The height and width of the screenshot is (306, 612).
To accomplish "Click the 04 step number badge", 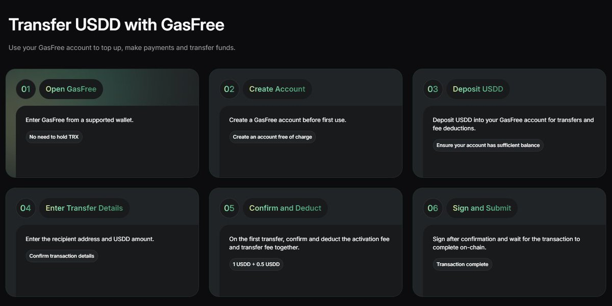I will (x=25, y=208).
